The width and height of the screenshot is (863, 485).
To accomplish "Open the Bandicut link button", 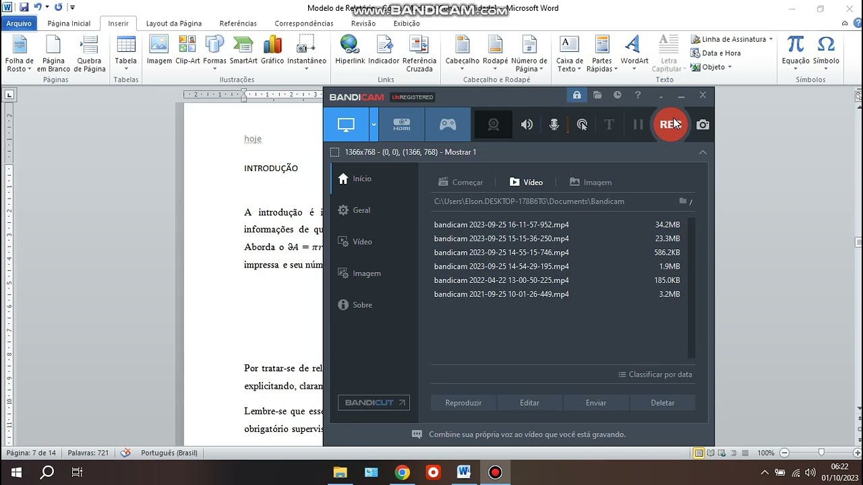I will point(374,403).
